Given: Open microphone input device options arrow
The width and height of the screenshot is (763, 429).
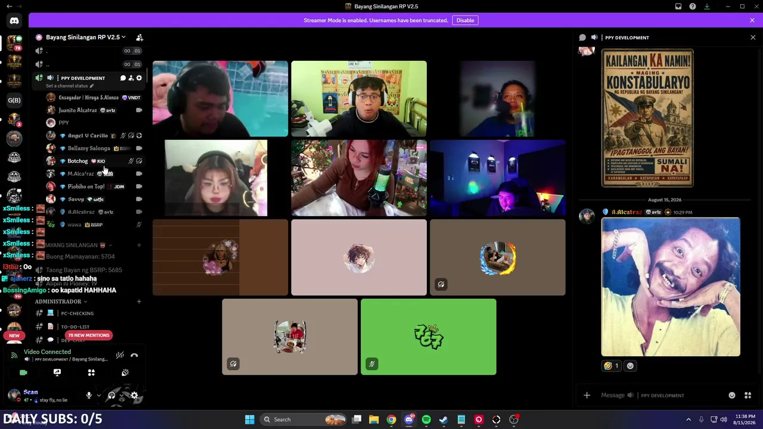Looking at the screenshot, I should point(98,396).
